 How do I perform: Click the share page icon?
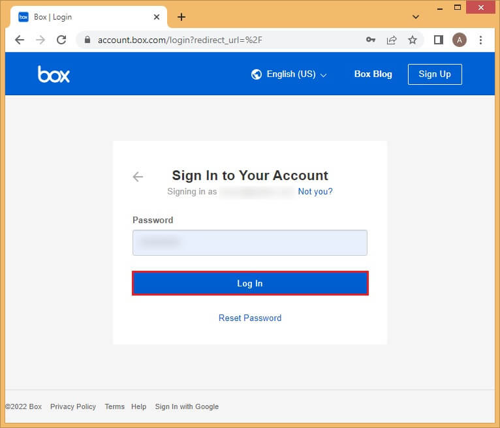point(392,40)
